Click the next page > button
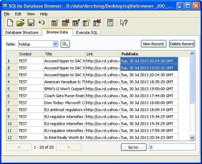Image resolution: width=202 pixels, height=164 pixels. click(x=69, y=147)
